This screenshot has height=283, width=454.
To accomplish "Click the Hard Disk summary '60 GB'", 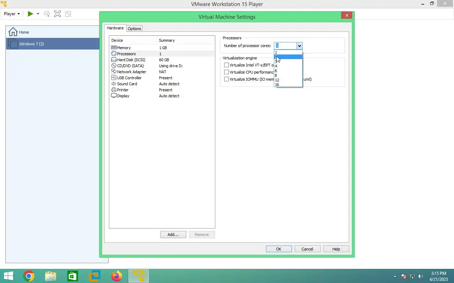I will (x=164, y=60).
